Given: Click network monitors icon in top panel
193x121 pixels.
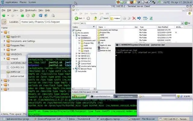Looking at the screenshot, I should (154, 2).
